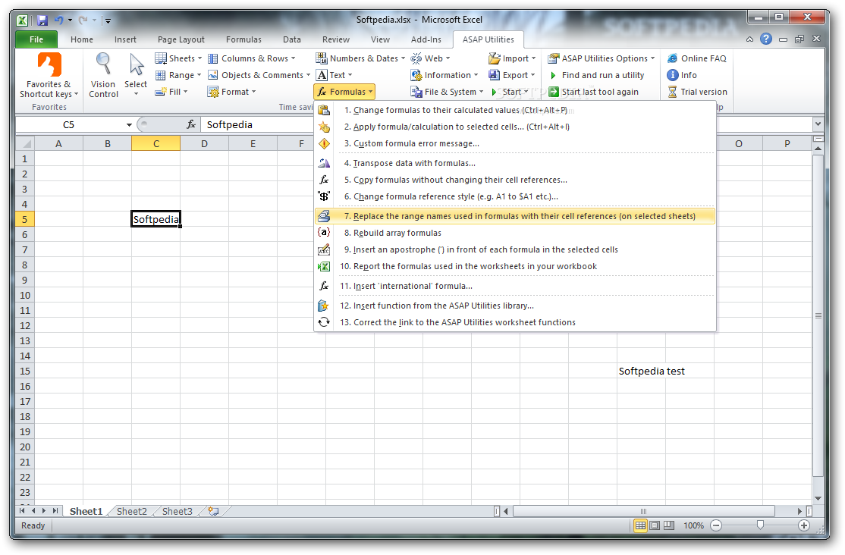Screen dimensions: 845x555
Task: Minimize the ribbon with caret icon
Action: pos(749,39)
